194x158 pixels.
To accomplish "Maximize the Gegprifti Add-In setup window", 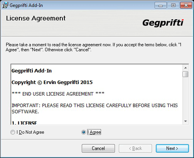I will tap(173, 5).
